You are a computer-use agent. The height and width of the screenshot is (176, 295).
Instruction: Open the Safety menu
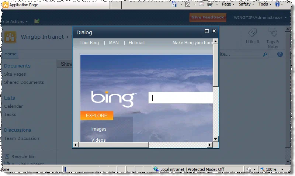point(246,4)
